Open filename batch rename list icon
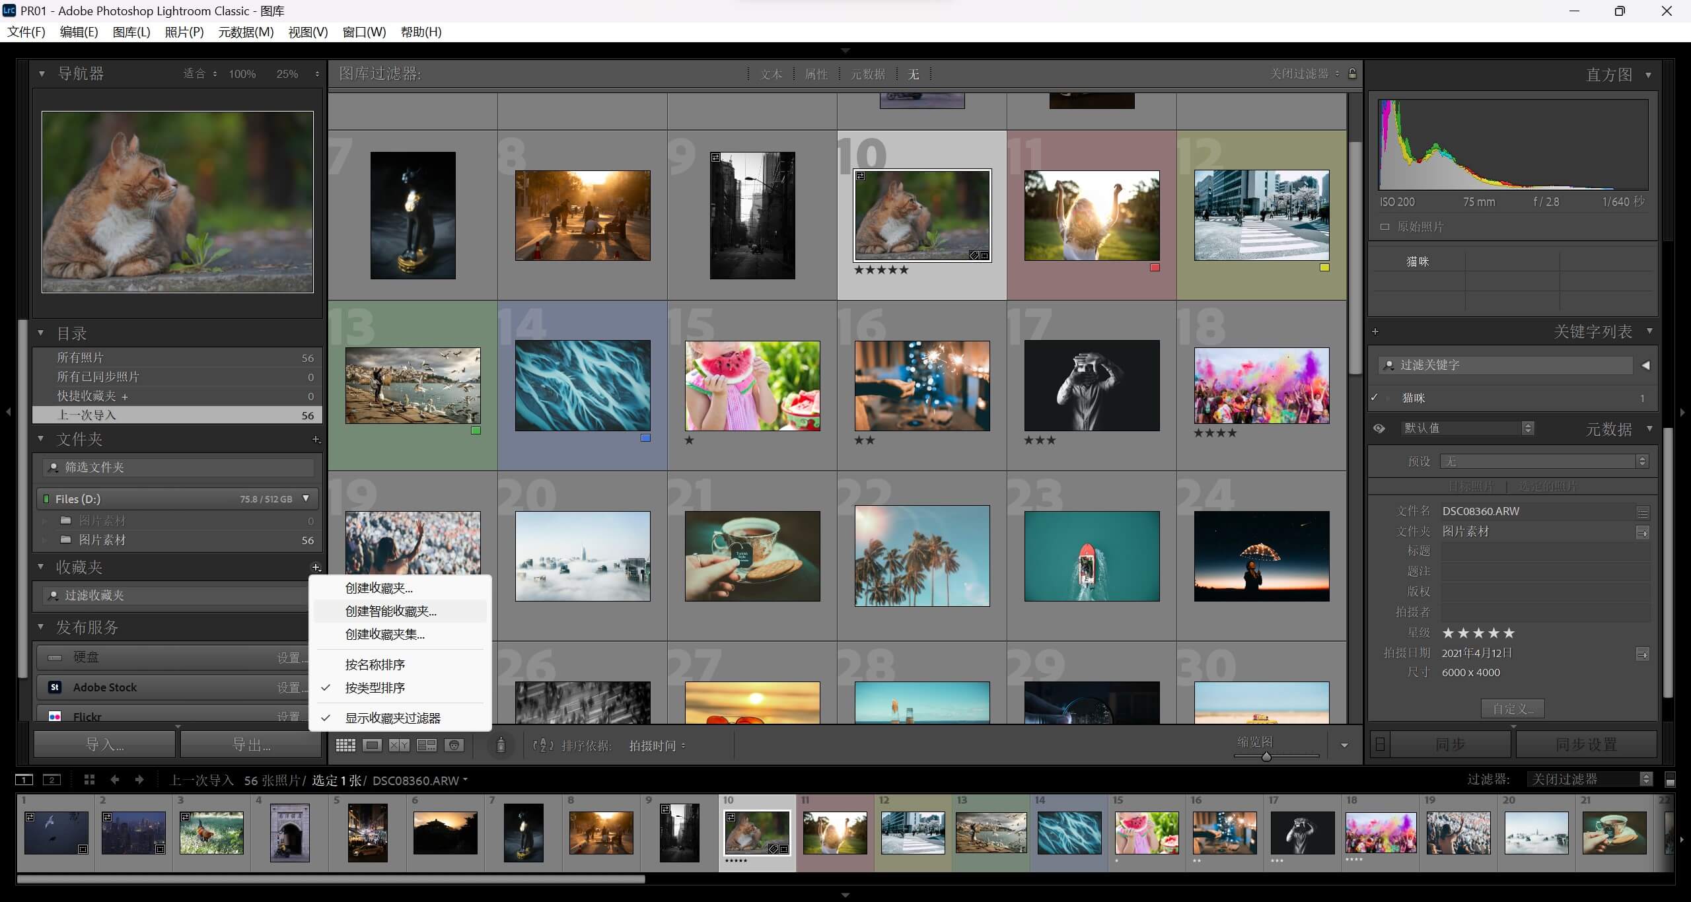 tap(1643, 513)
